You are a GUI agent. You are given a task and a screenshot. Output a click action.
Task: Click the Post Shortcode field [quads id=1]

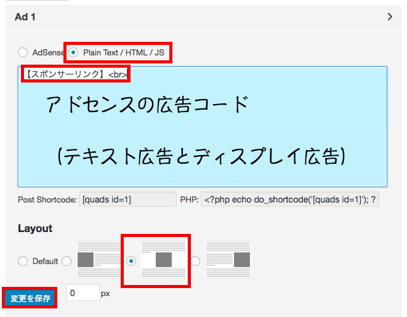(127, 199)
